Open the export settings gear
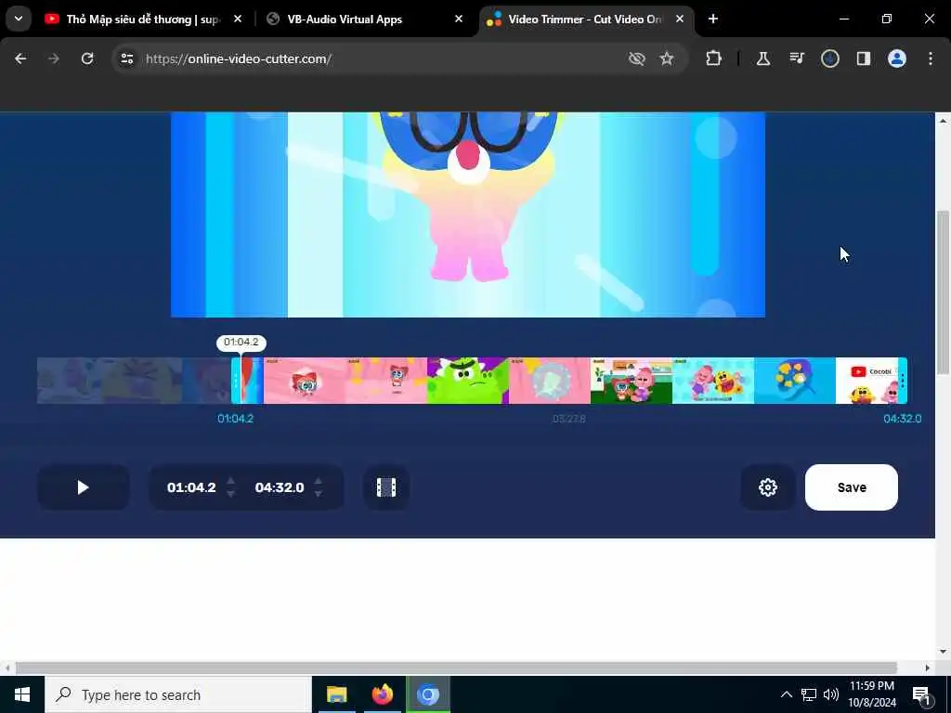The height and width of the screenshot is (713, 951). tap(768, 487)
